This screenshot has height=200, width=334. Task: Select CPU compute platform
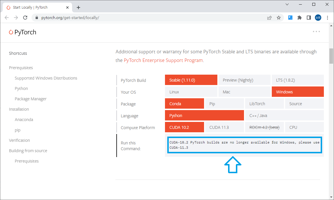pos(304,127)
